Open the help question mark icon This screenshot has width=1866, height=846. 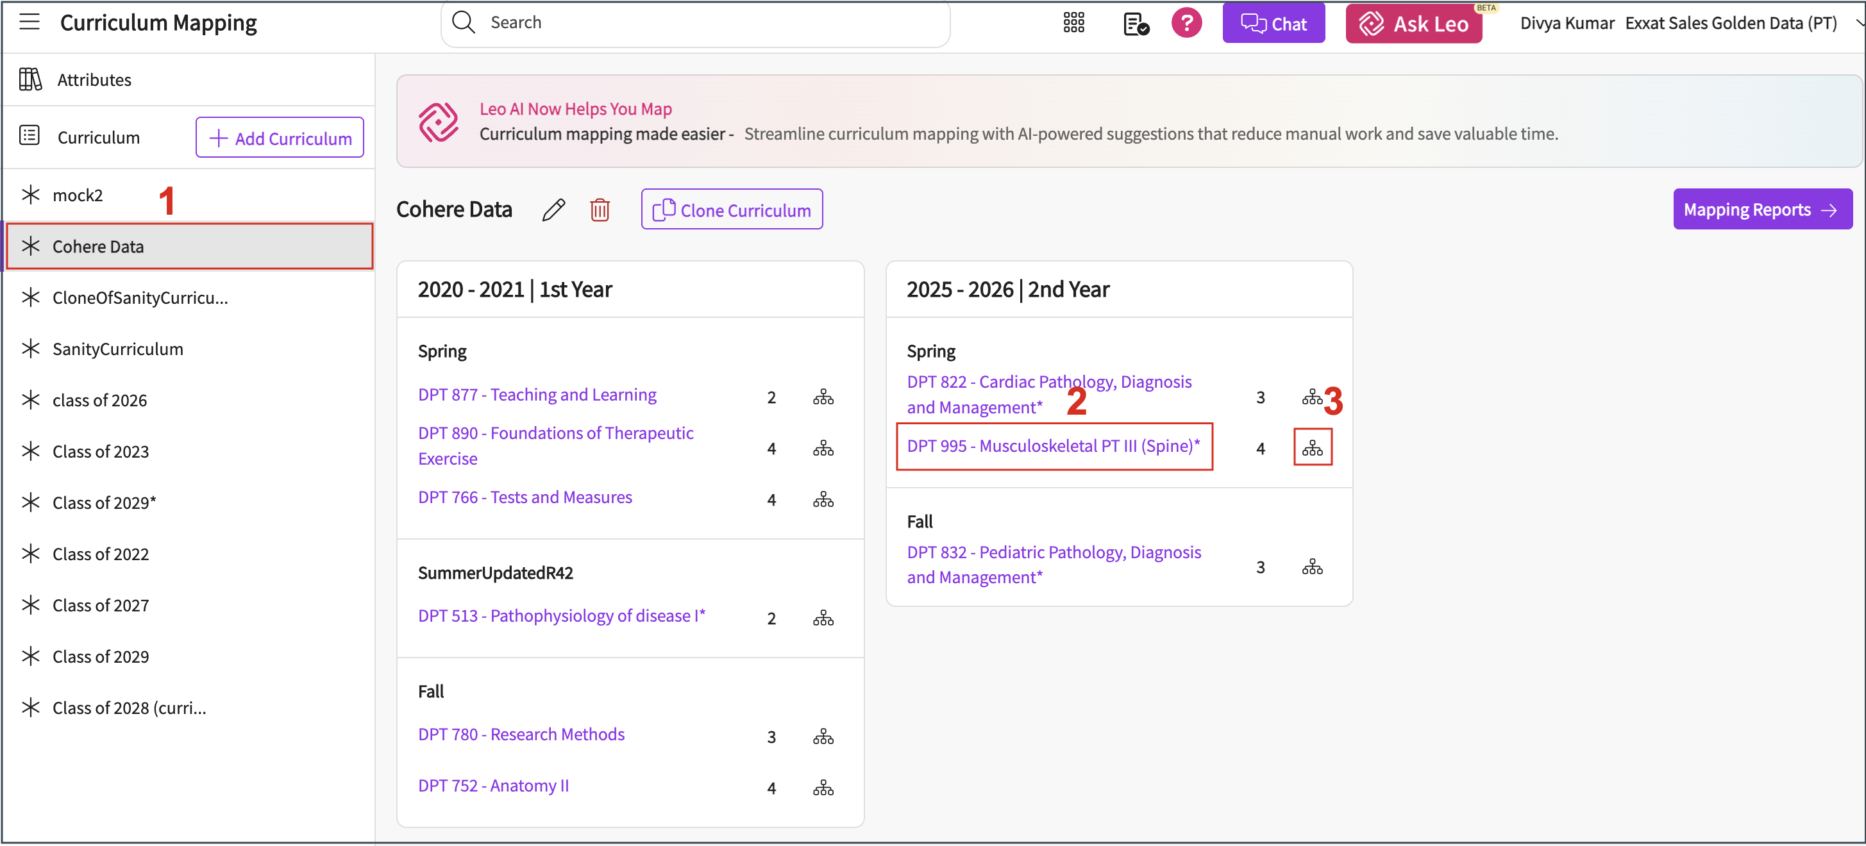[x=1186, y=23]
